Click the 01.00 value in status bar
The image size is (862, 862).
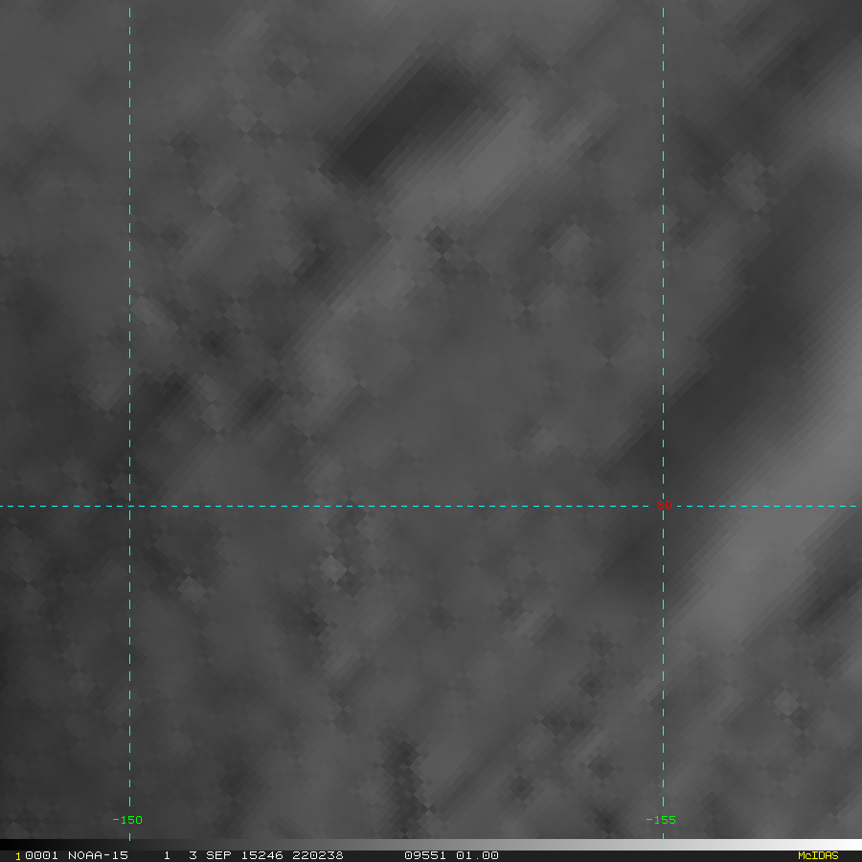(x=477, y=855)
